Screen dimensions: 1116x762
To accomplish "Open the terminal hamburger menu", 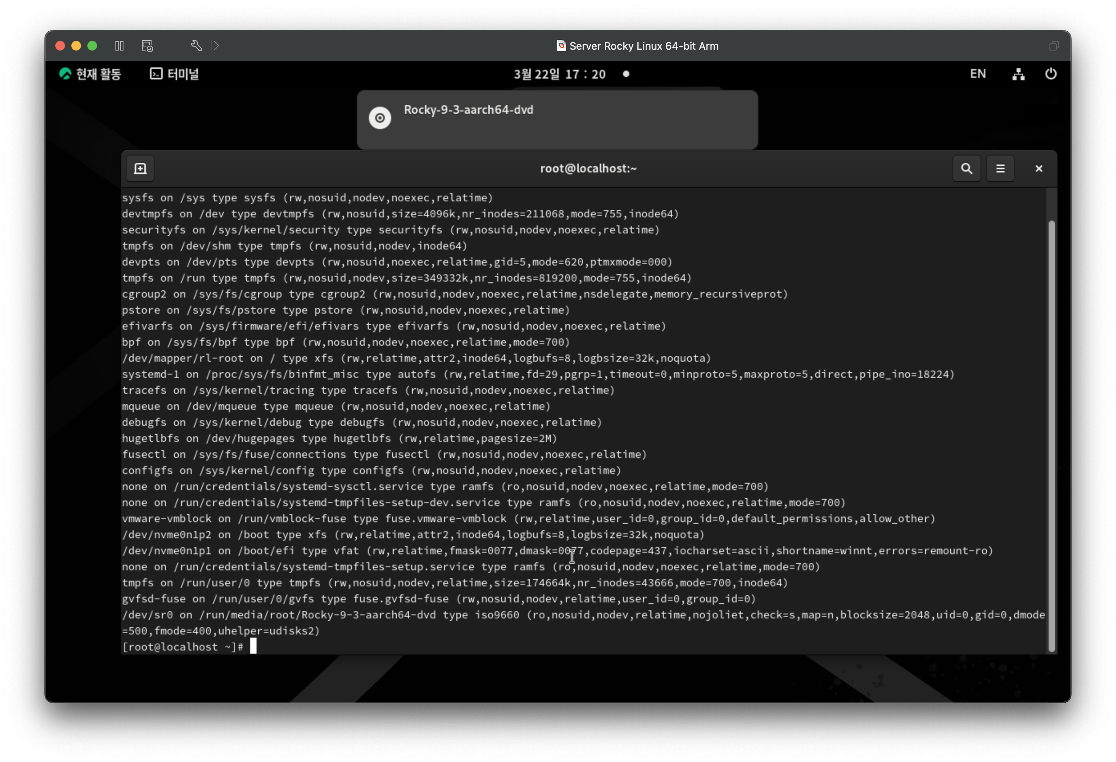I will click(1000, 168).
